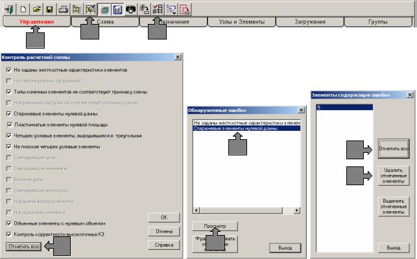Close the 'Обнаруженные ошибки' dialog

click(301, 110)
